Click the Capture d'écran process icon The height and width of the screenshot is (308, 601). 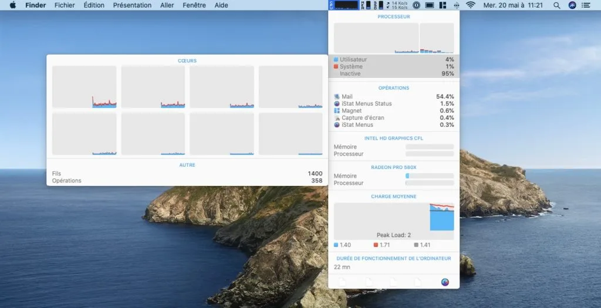point(336,117)
